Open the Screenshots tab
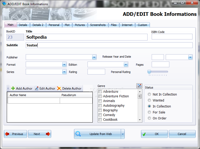Viewport: 200px width, 149px height. point(98,25)
